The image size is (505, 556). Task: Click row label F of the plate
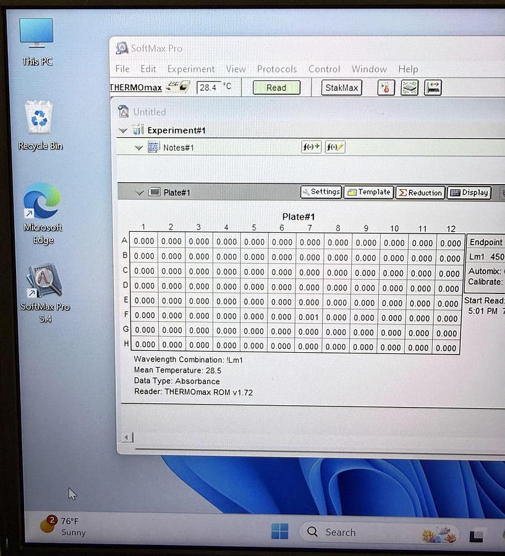click(126, 314)
